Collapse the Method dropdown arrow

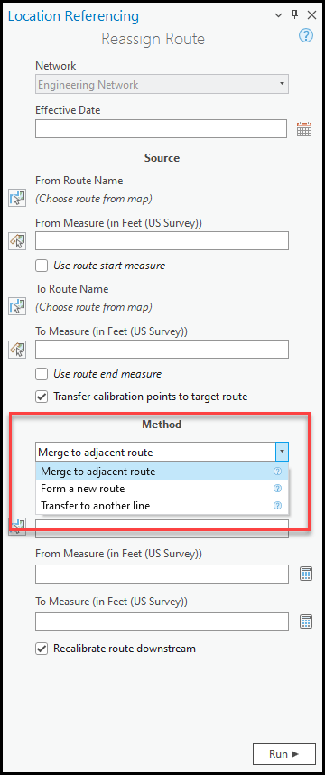tap(282, 452)
